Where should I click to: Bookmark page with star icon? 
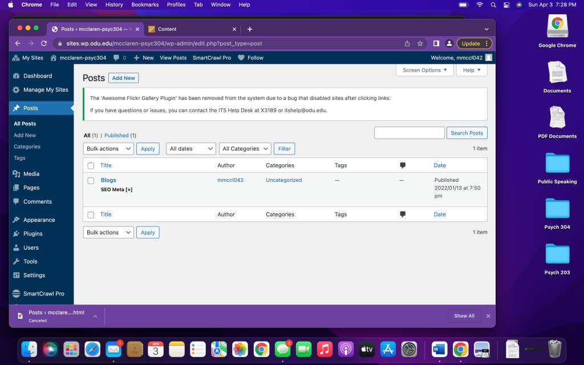(x=420, y=43)
